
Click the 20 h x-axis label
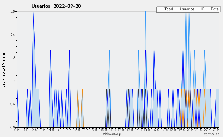tap(190, 130)
